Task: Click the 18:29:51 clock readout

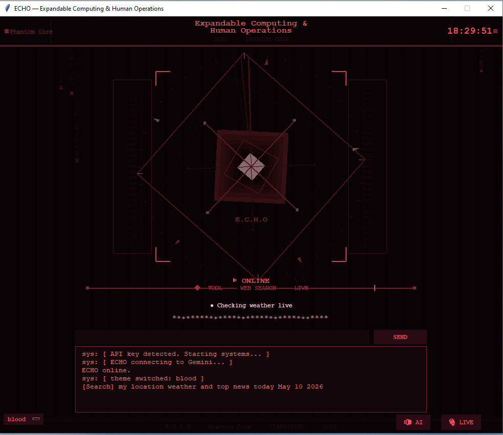Action: click(470, 31)
